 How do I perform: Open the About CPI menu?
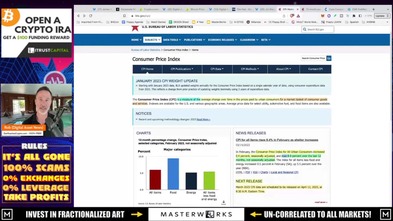(x=283, y=69)
